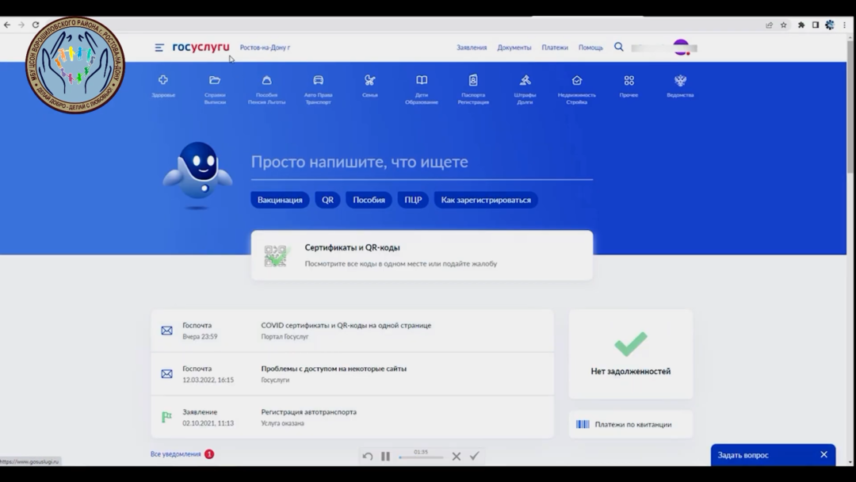The image size is (856, 482).
Task: Click the browser forward arrow
Action: point(21,25)
